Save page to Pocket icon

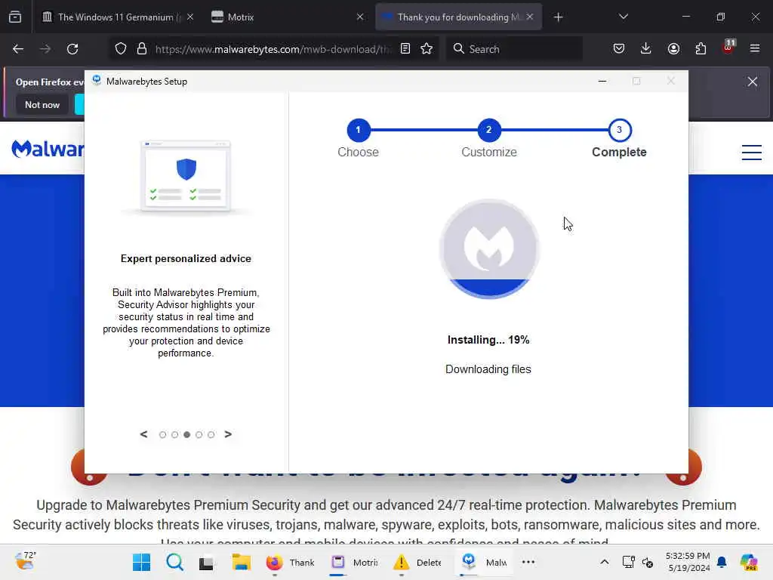(619, 49)
